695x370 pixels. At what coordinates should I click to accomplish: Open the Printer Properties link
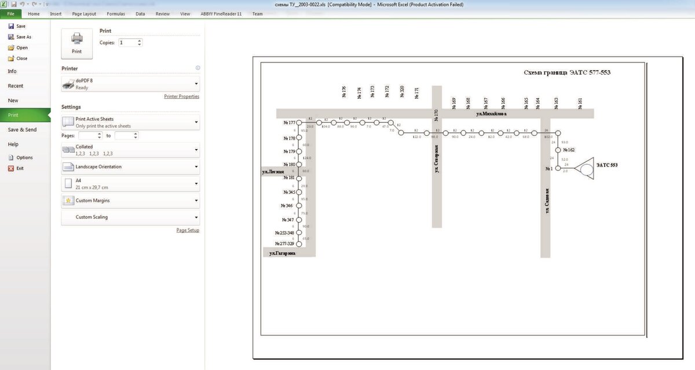pos(182,97)
